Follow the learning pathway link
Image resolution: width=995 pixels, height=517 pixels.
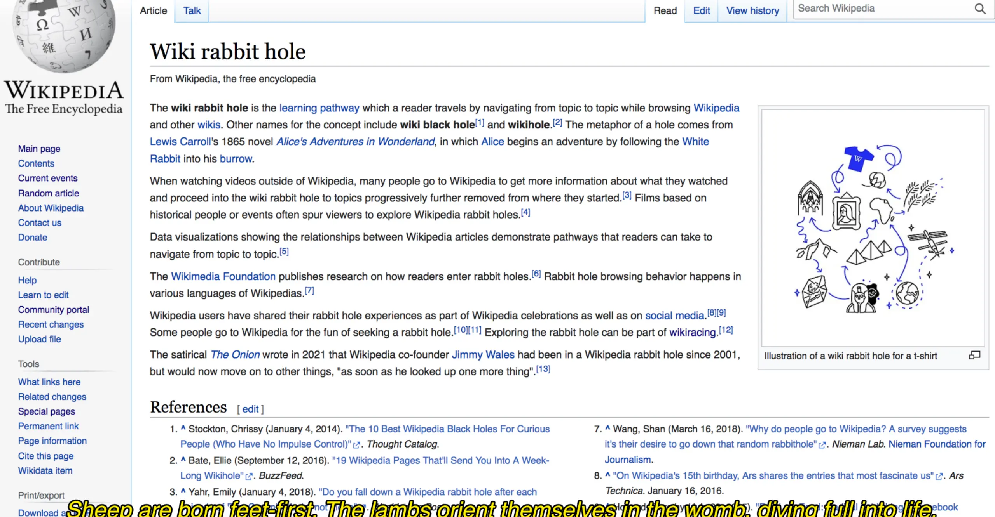319,108
